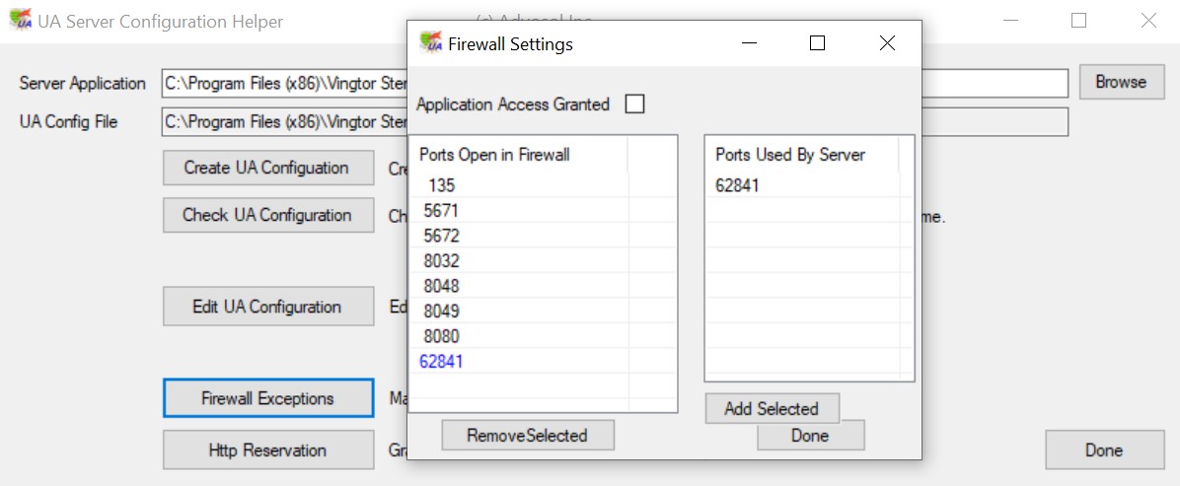This screenshot has height=486, width=1180.
Task: Select port 8049 in firewall list
Action: click(441, 312)
